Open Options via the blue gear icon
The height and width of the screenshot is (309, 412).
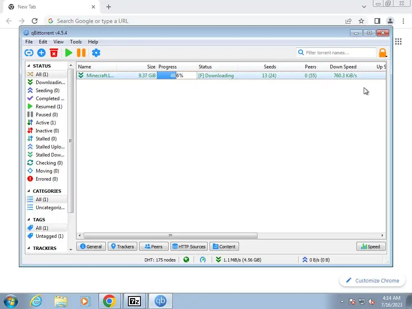96,53
